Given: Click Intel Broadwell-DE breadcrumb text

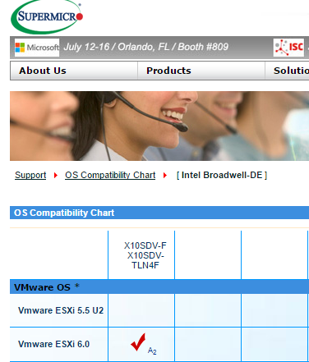Looking at the screenshot, I should pyautogui.click(x=222, y=175).
